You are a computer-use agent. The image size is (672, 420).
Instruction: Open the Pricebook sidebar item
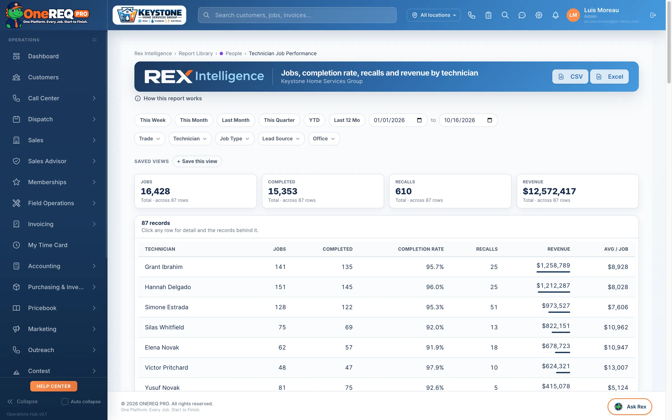coord(53,308)
